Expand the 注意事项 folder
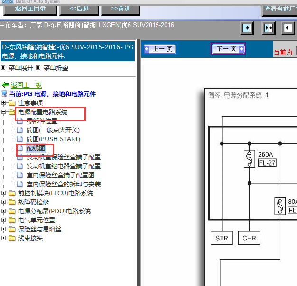297x286 pixels. 3,102
